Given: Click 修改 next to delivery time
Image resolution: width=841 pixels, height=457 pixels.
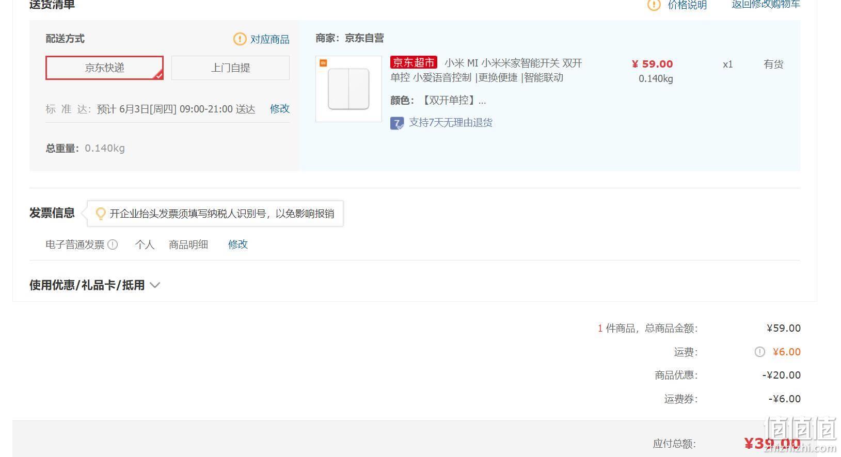Looking at the screenshot, I should pyautogui.click(x=280, y=109).
